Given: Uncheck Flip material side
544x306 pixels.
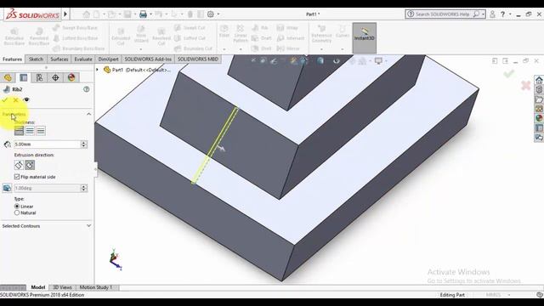Looking at the screenshot, I should point(17,177).
